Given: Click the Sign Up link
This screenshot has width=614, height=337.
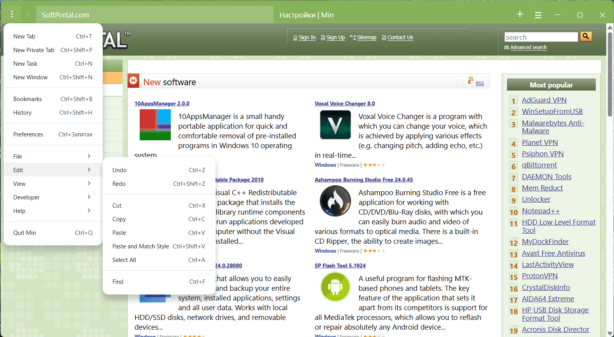Looking at the screenshot, I should 335,38.
